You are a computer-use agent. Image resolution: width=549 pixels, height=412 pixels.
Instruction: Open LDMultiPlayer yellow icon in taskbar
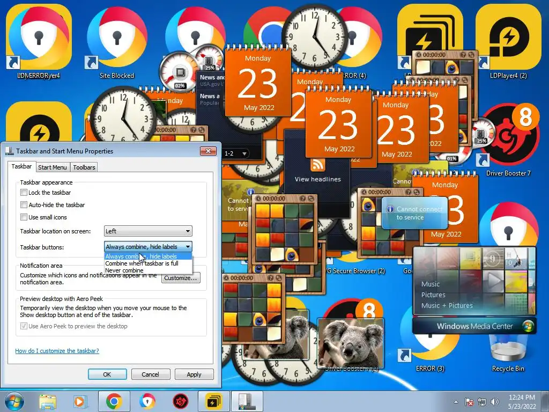(x=213, y=401)
